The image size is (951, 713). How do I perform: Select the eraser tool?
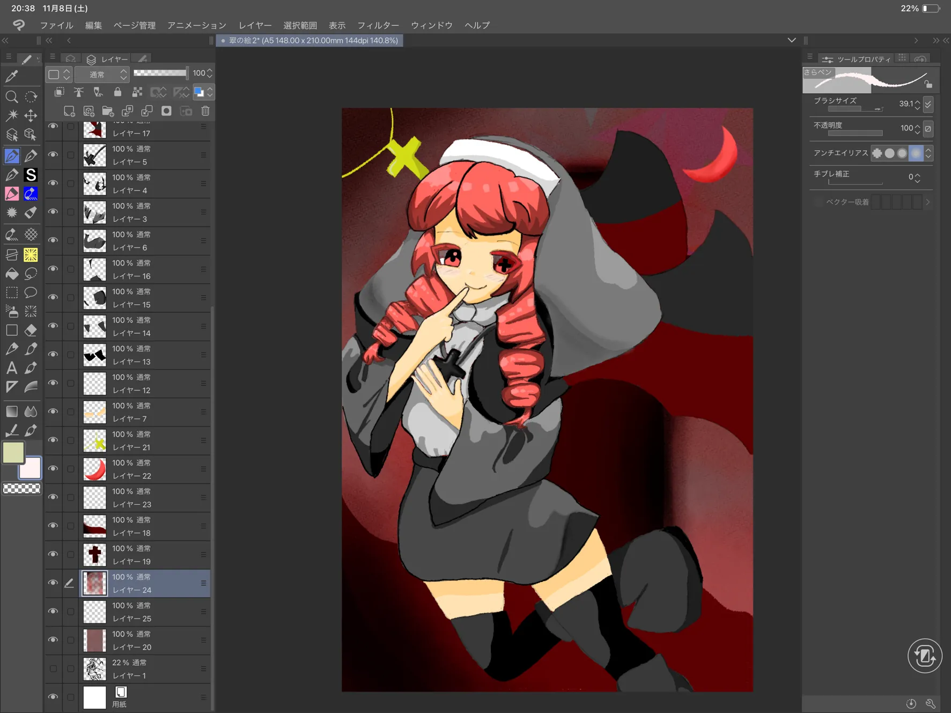(x=31, y=330)
